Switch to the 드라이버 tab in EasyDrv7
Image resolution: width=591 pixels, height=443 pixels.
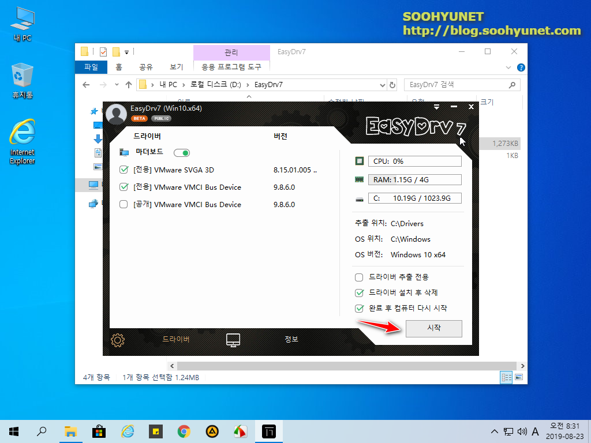(176, 339)
